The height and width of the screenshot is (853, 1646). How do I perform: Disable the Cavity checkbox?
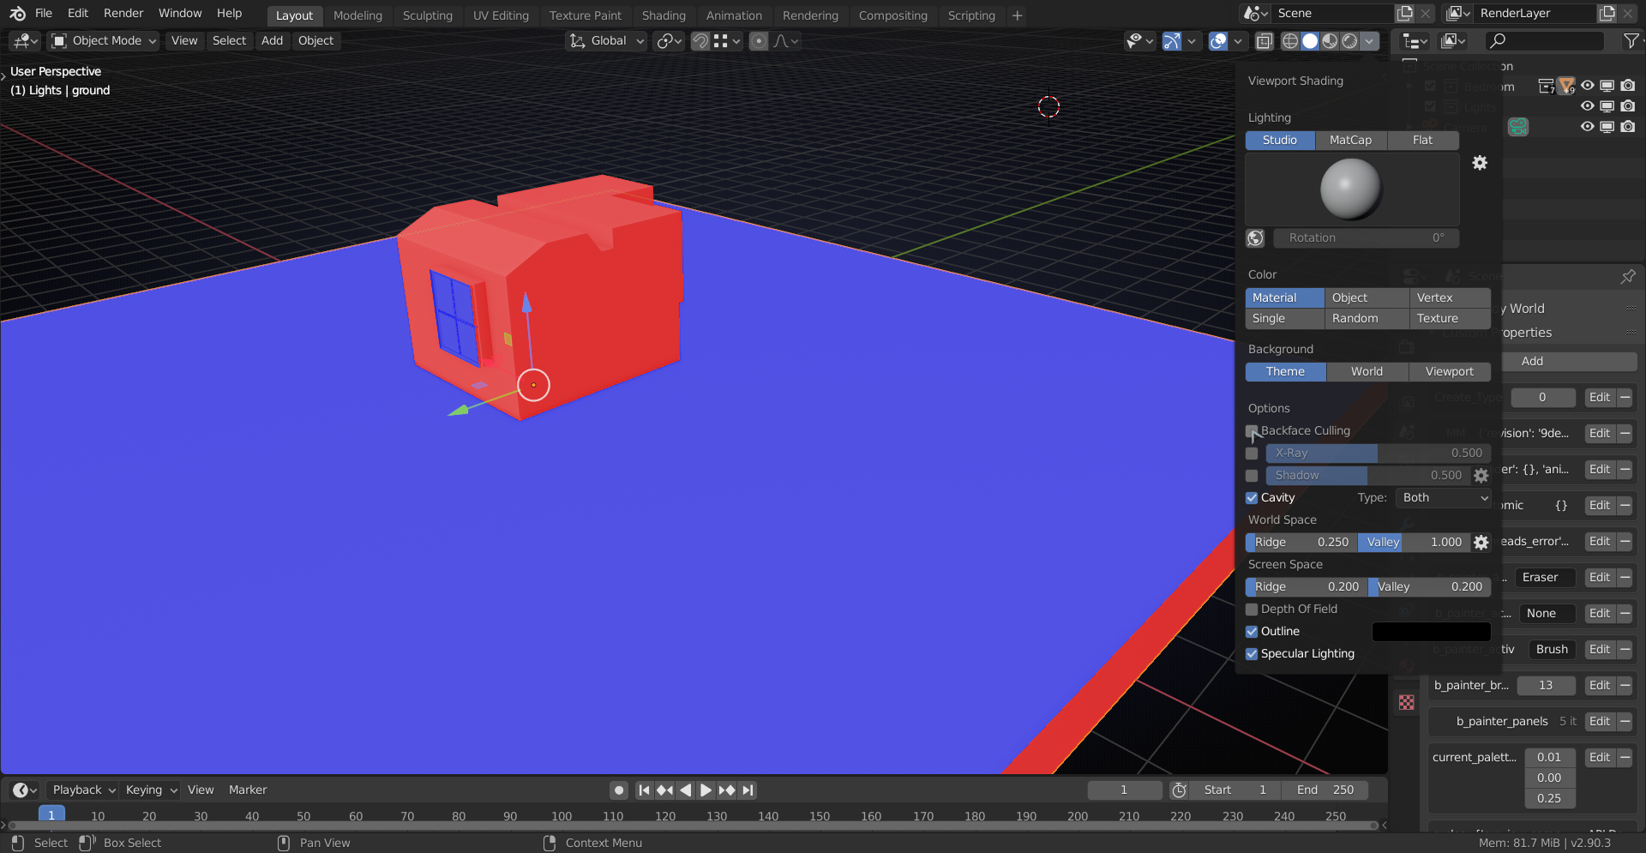point(1252,498)
